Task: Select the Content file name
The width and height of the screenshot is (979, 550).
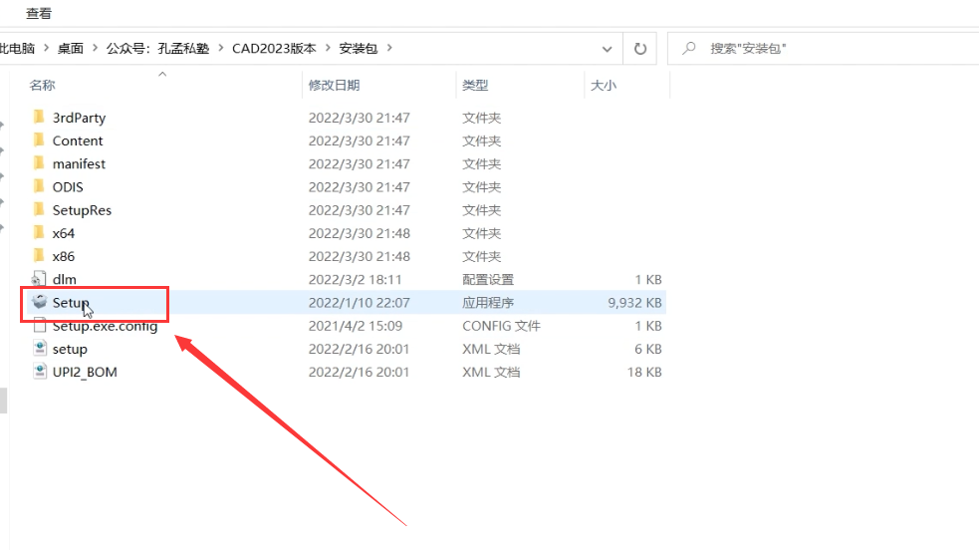Action: pos(78,140)
